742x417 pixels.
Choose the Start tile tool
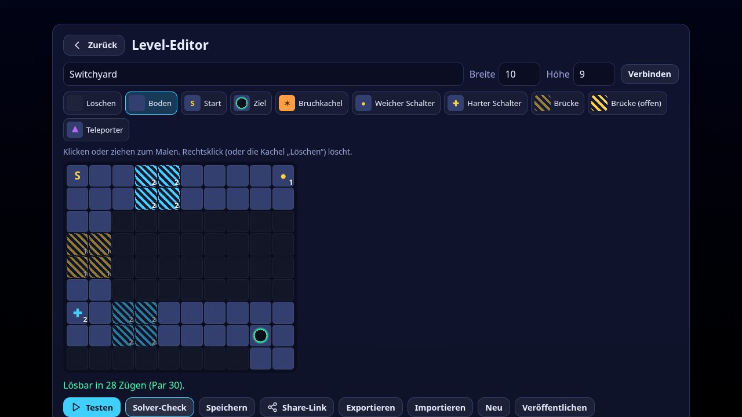tap(203, 103)
